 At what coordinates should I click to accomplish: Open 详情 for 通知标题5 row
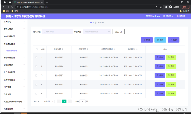pyautogui.click(x=160, y=57)
